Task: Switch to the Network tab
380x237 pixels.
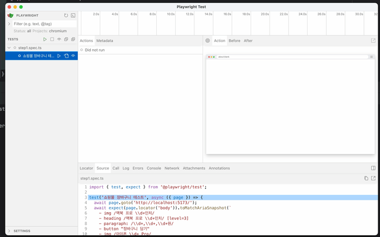Action: [x=172, y=168]
